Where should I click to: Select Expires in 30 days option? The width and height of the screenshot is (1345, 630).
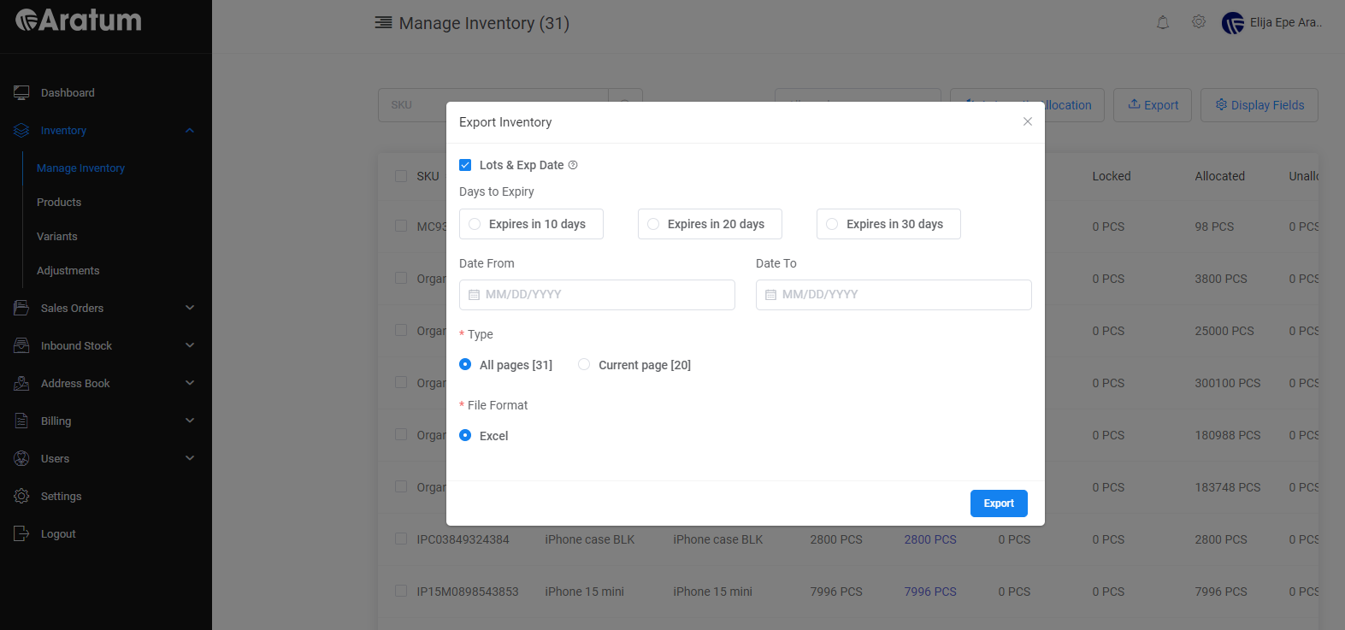(x=888, y=224)
